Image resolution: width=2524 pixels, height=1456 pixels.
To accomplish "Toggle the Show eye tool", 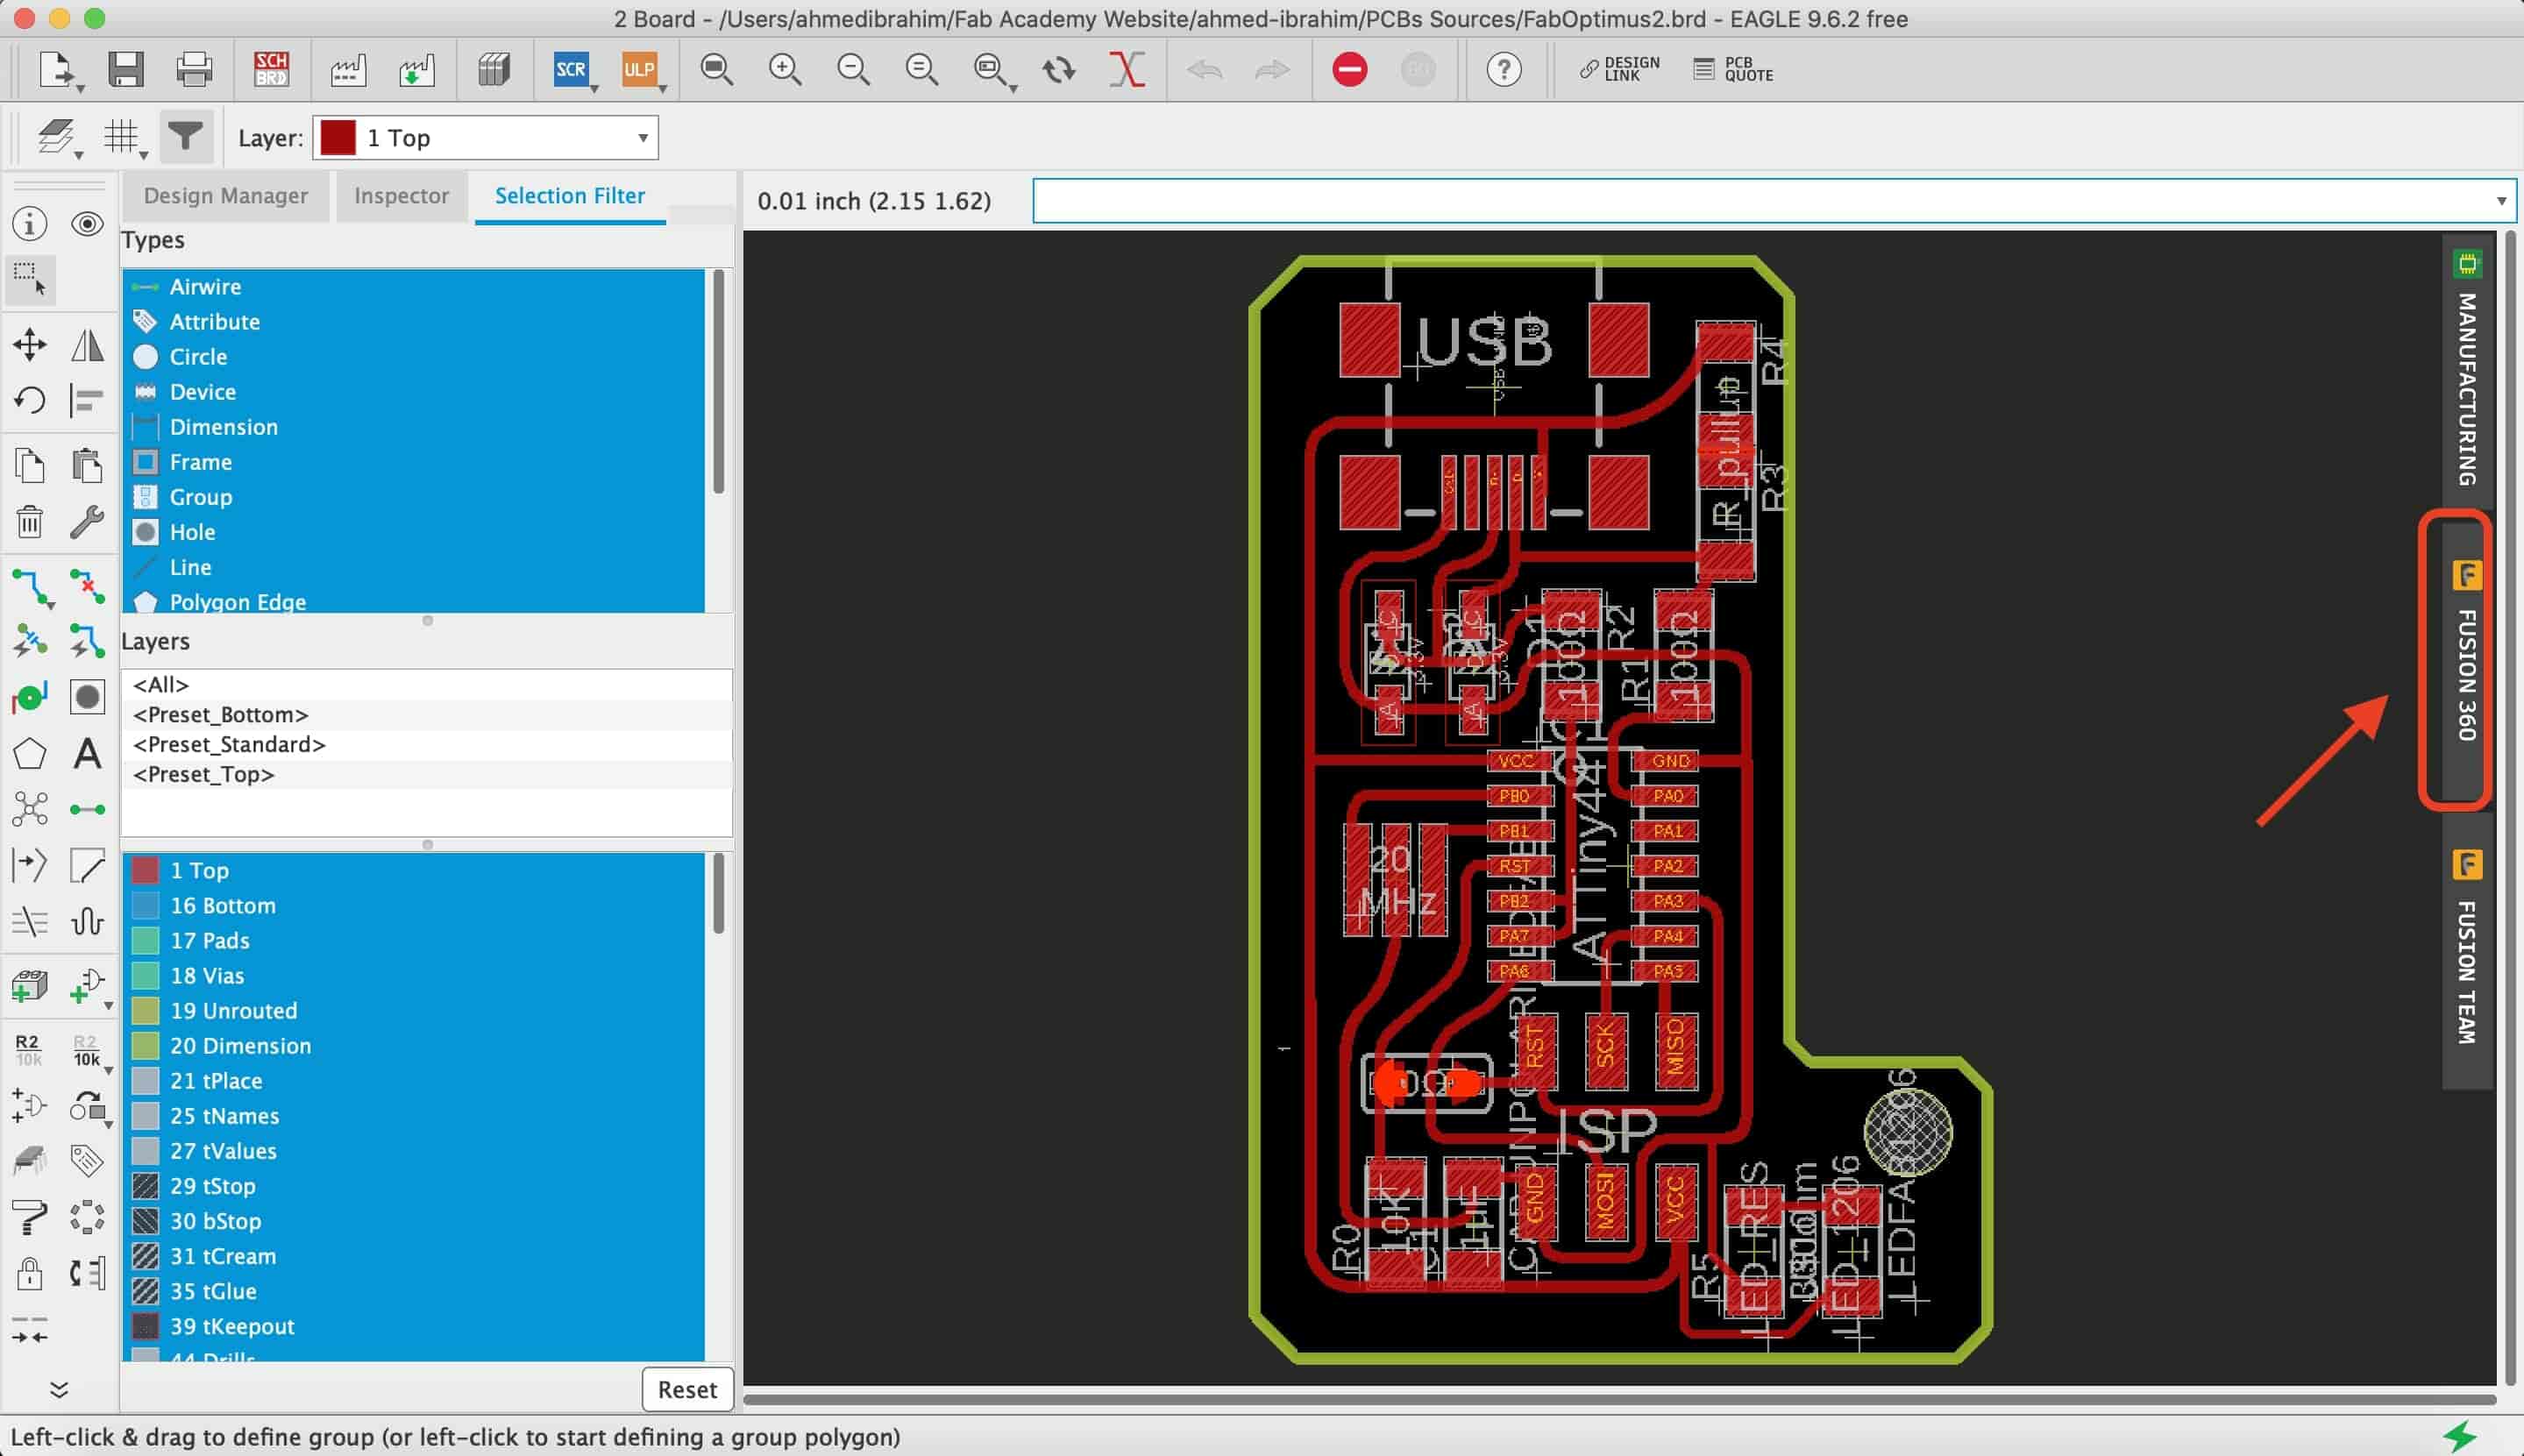I will pyautogui.click(x=87, y=224).
